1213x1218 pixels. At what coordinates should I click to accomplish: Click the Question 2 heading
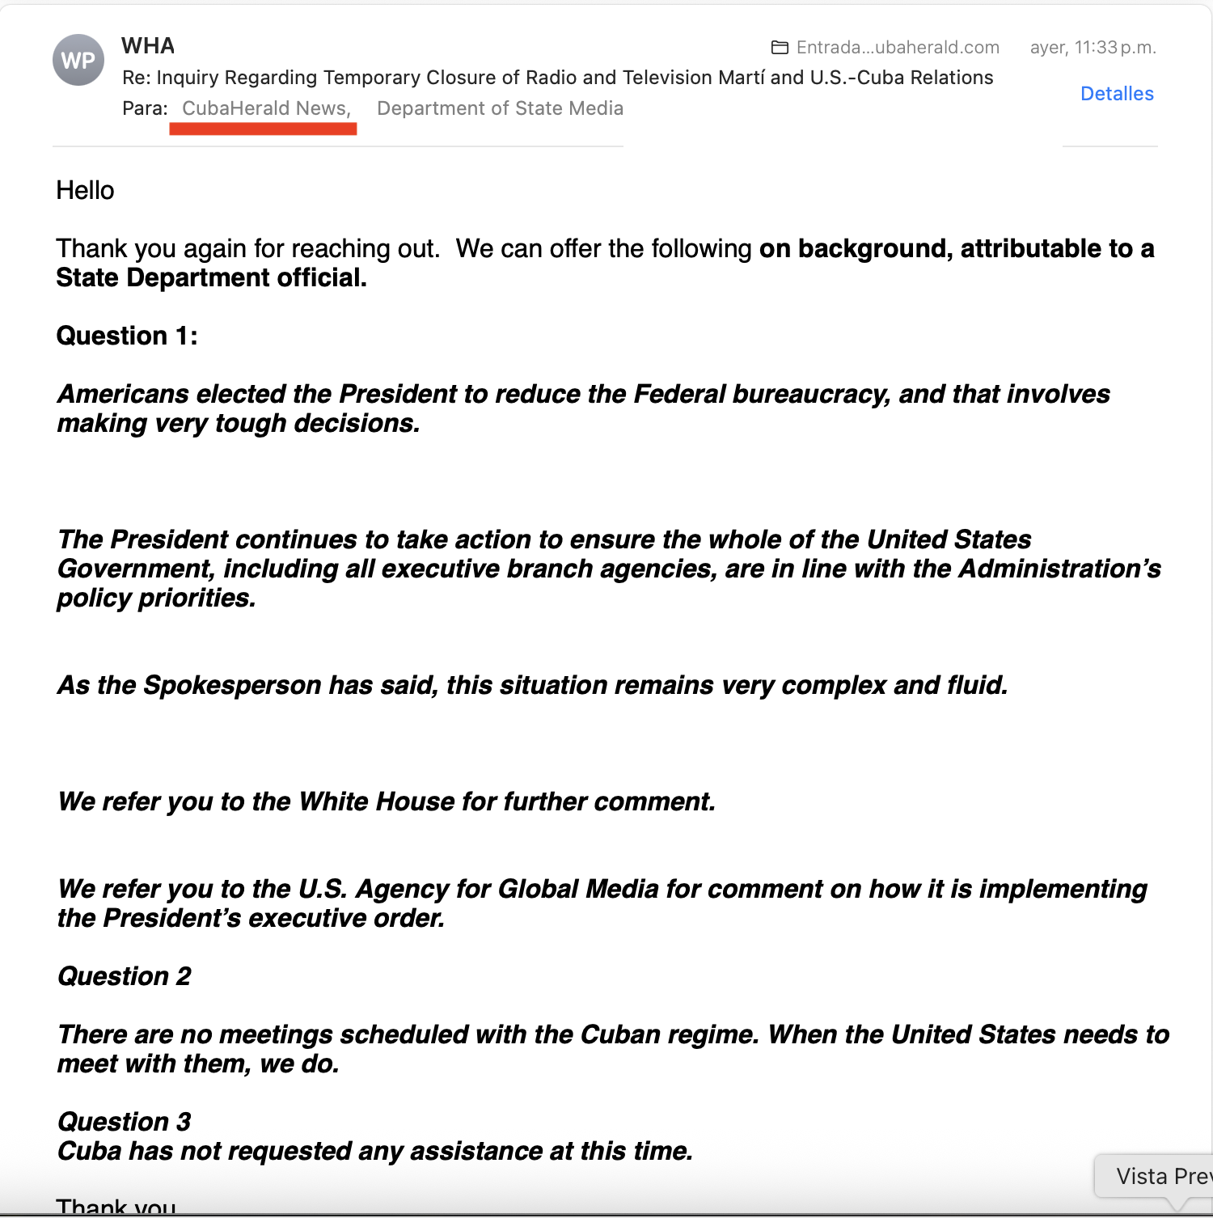[123, 976]
